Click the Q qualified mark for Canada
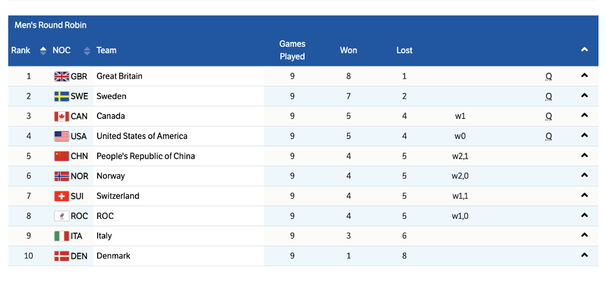The height and width of the screenshot is (281, 605). click(549, 117)
